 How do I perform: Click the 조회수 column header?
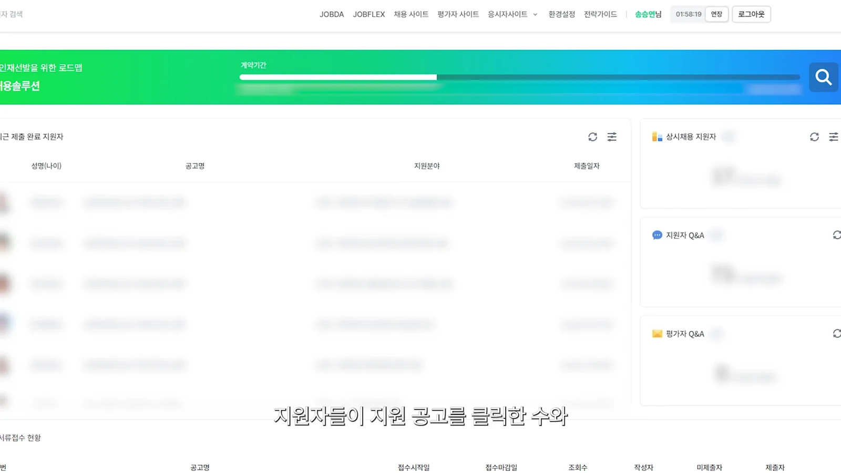(x=578, y=467)
